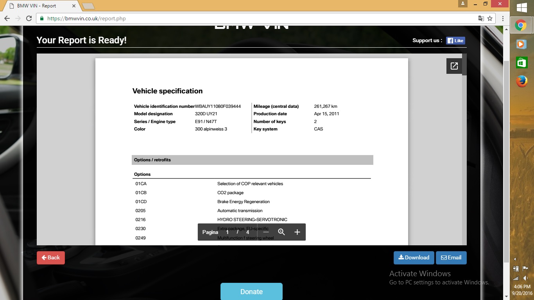The image size is (534, 300).
Task: Click the Vehicle specification heading
Action: click(167, 91)
